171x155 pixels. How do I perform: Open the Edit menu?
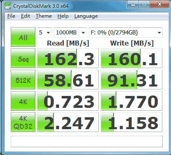pyautogui.click(x=25, y=16)
